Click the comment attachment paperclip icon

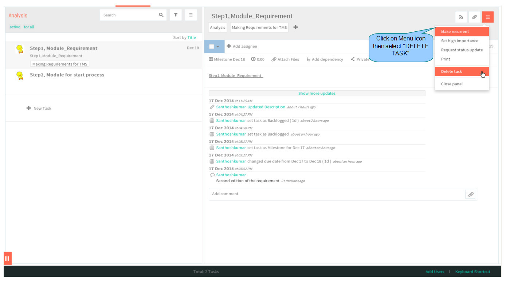coord(471,194)
